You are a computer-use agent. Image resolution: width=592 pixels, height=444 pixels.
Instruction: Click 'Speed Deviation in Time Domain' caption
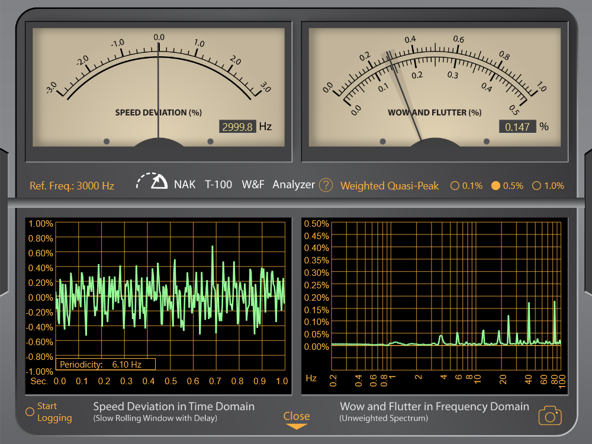tap(173, 407)
